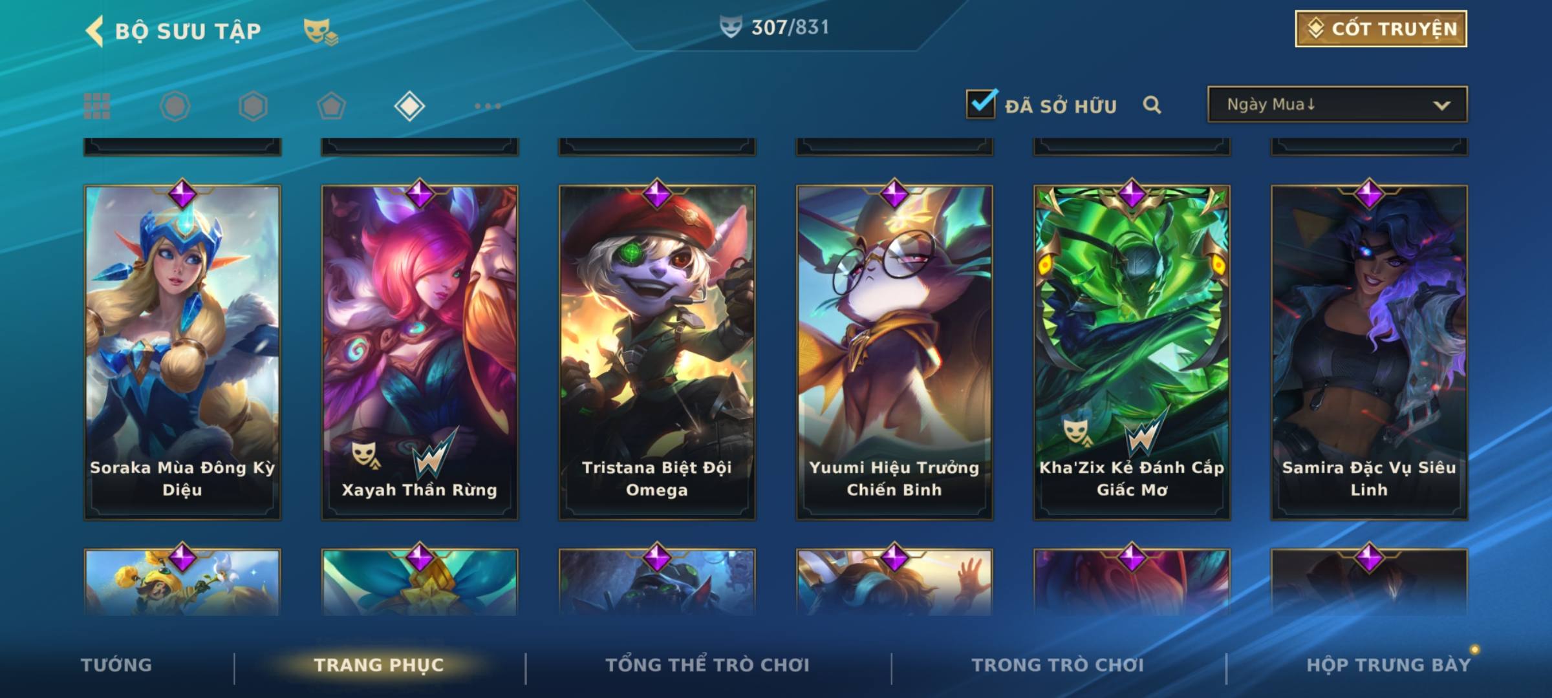Open Xayah Thần Rừng skin card

click(x=420, y=352)
